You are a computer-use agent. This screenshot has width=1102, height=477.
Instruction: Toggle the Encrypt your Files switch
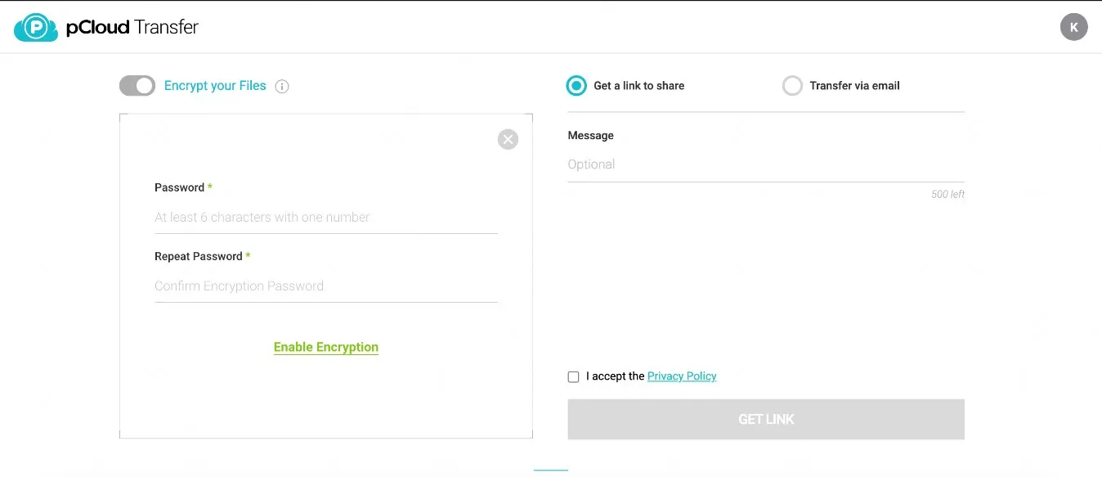137,85
